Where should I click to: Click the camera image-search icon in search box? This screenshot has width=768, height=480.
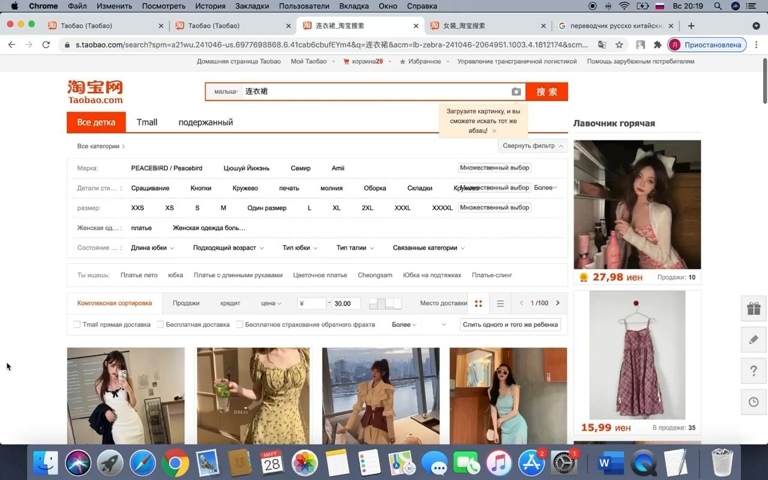pyautogui.click(x=516, y=92)
